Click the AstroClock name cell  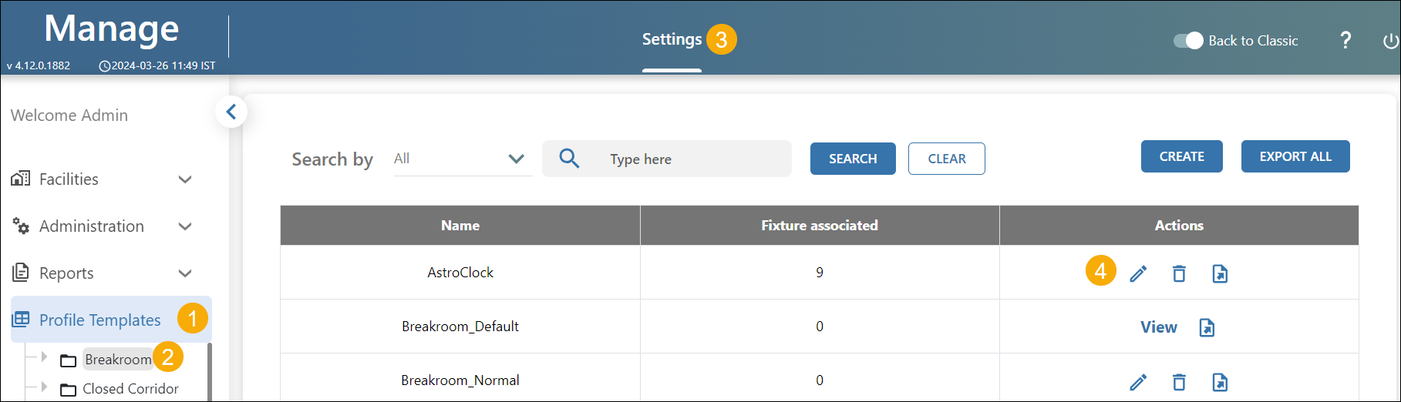pyautogui.click(x=460, y=272)
